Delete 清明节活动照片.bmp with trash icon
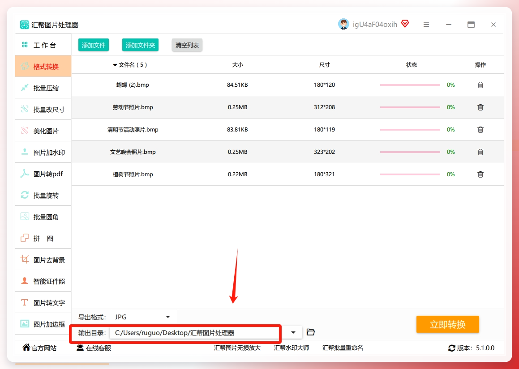 (480, 130)
